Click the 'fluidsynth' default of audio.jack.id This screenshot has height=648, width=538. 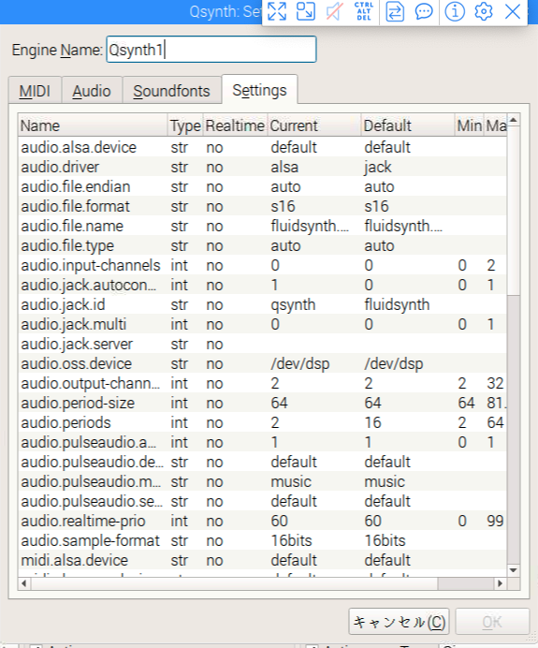(397, 305)
